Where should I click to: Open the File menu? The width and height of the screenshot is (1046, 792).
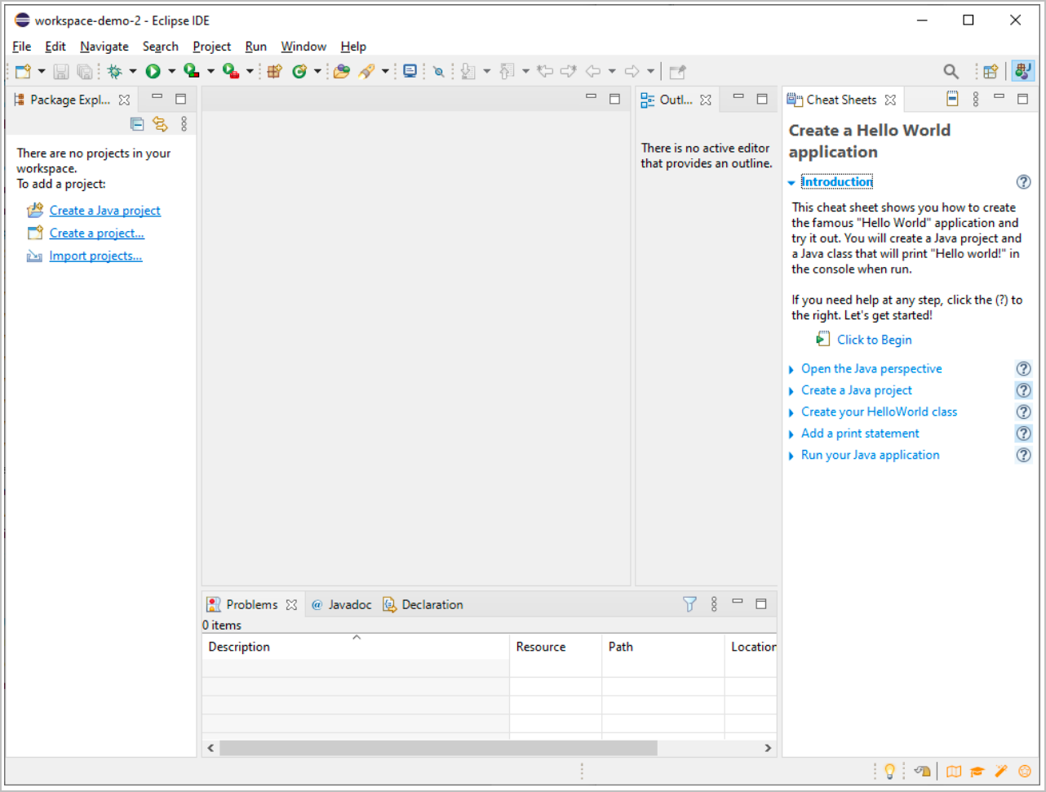point(22,47)
